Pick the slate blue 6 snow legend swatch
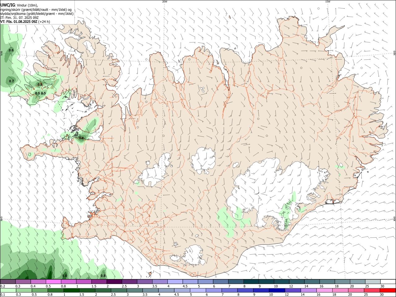The image size is (396, 297). tap(221, 282)
